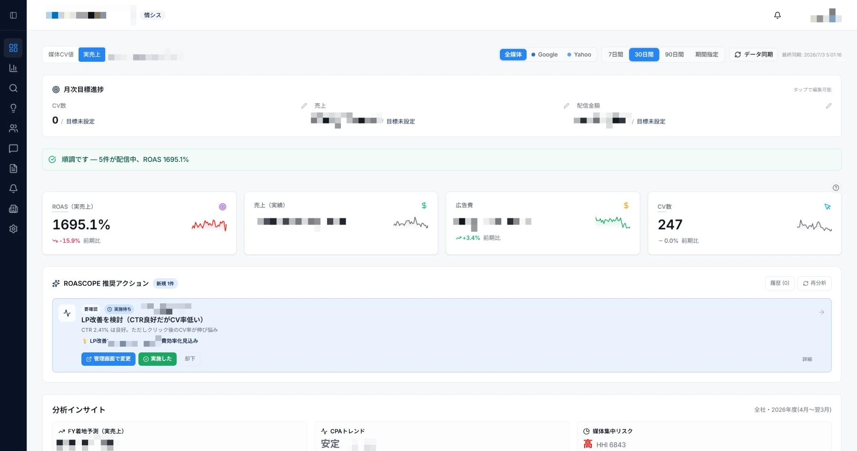Screen dimensions: 857x451
Task: Open the settings gear icon in sidebar
Action: [x=13, y=229]
